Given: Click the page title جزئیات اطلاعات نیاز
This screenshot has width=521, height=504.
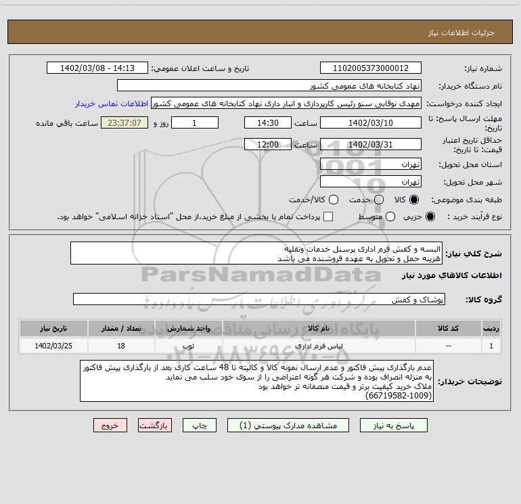Looking at the screenshot, I should click(461, 32).
